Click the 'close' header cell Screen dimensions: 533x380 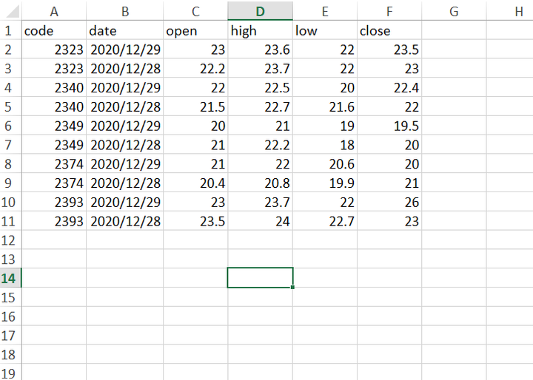tap(389, 30)
